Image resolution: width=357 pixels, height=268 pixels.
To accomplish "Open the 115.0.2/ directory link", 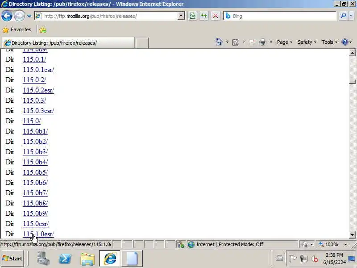I will [x=34, y=80].
